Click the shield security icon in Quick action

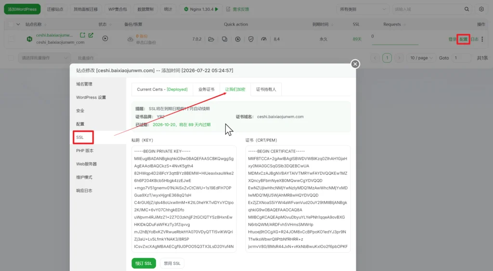click(251, 39)
